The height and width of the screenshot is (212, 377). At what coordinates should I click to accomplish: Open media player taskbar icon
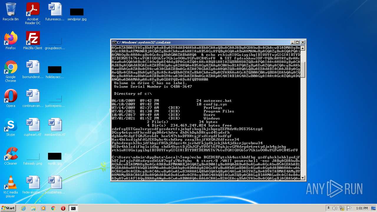[43, 208]
